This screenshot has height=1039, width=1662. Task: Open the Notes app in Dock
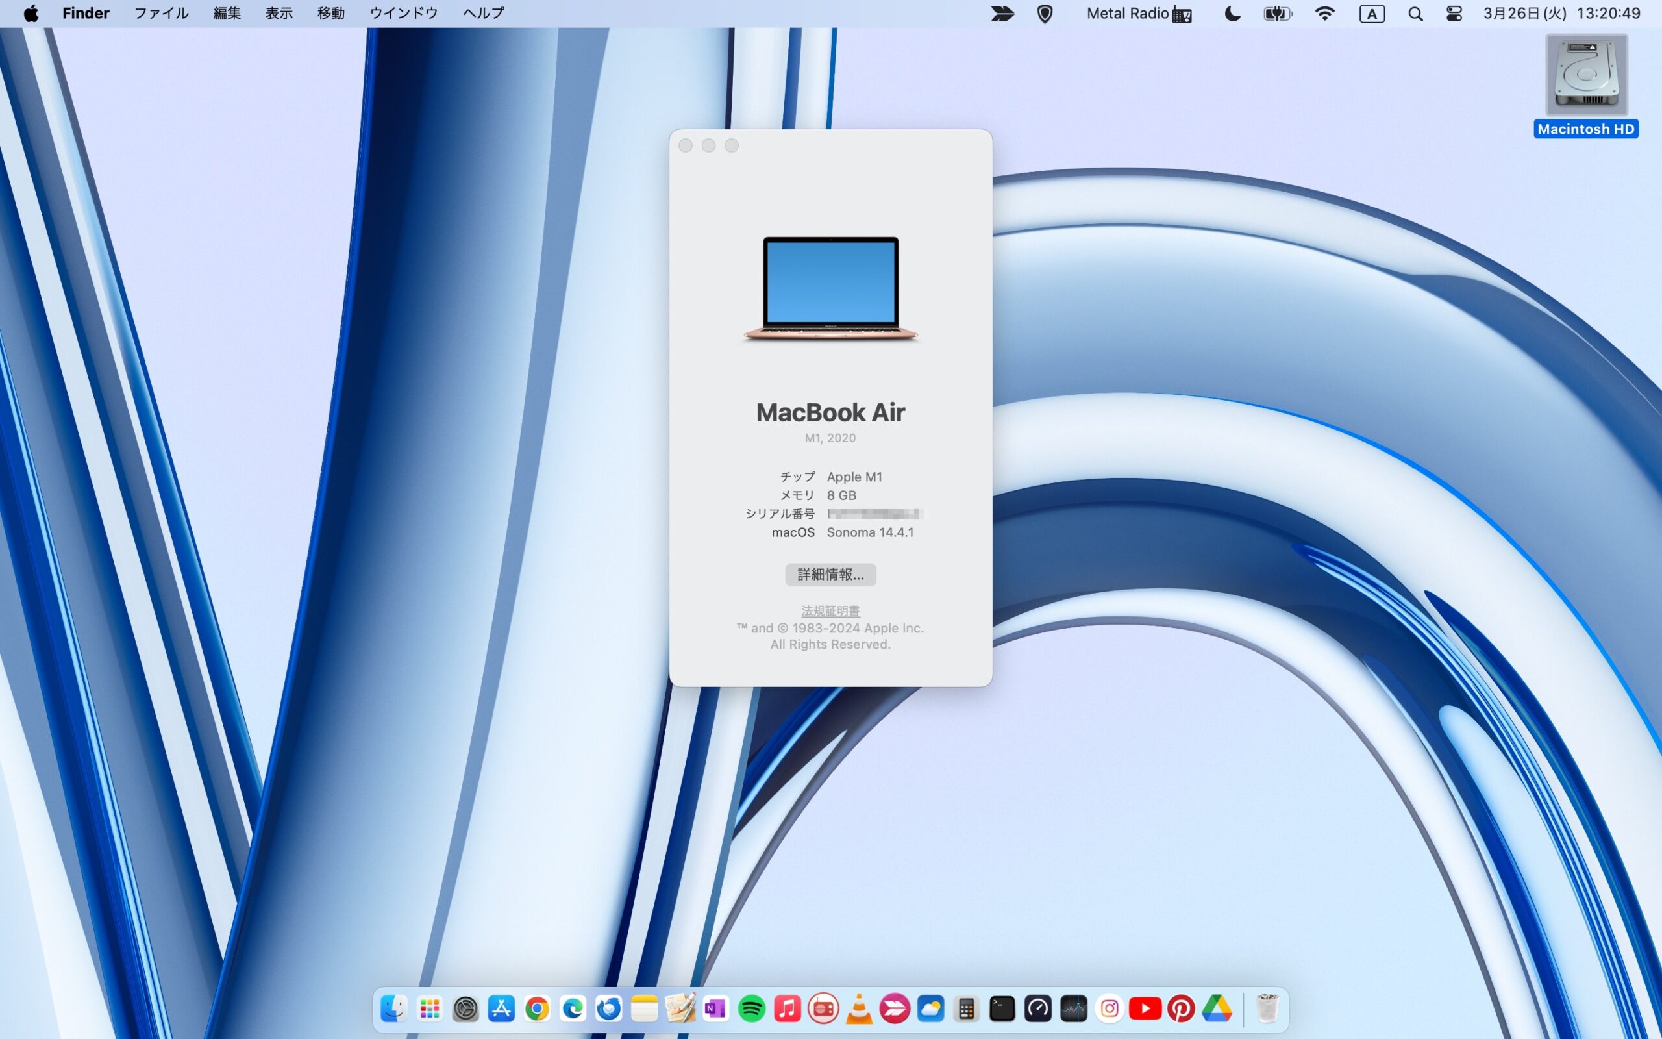tap(644, 1008)
